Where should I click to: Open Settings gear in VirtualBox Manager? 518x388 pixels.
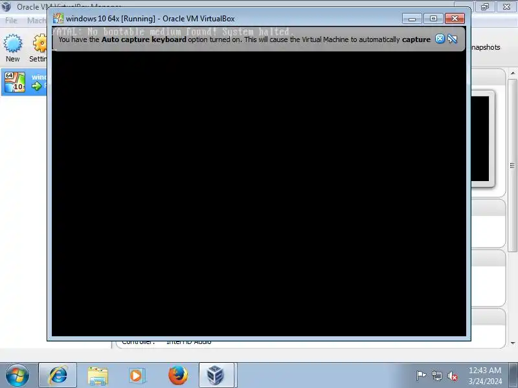[39, 48]
